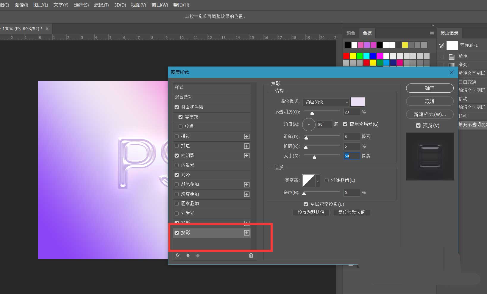Open the 窗口(W) menu
Viewport: 487px width, 294px height.
pos(160,5)
